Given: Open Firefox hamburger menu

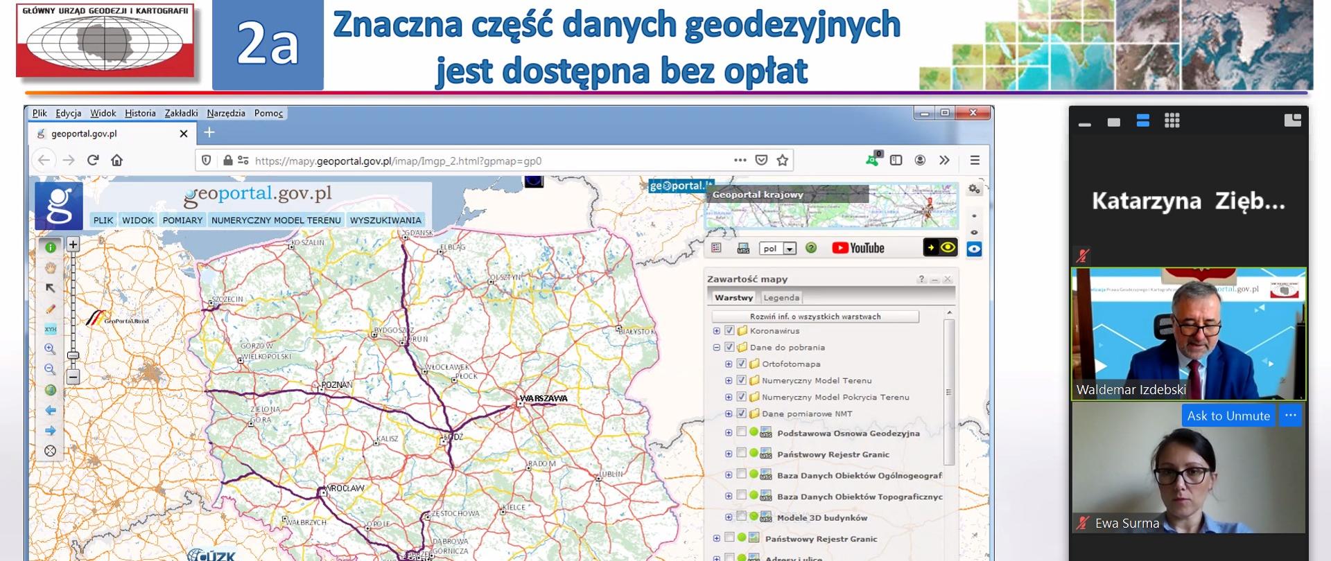Looking at the screenshot, I should click(x=975, y=160).
